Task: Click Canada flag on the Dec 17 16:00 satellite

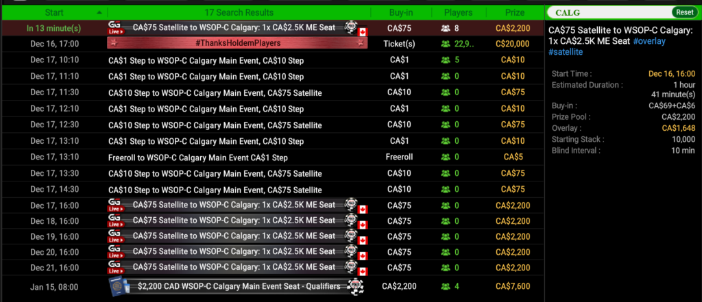Action: click(x=363, y=208)
